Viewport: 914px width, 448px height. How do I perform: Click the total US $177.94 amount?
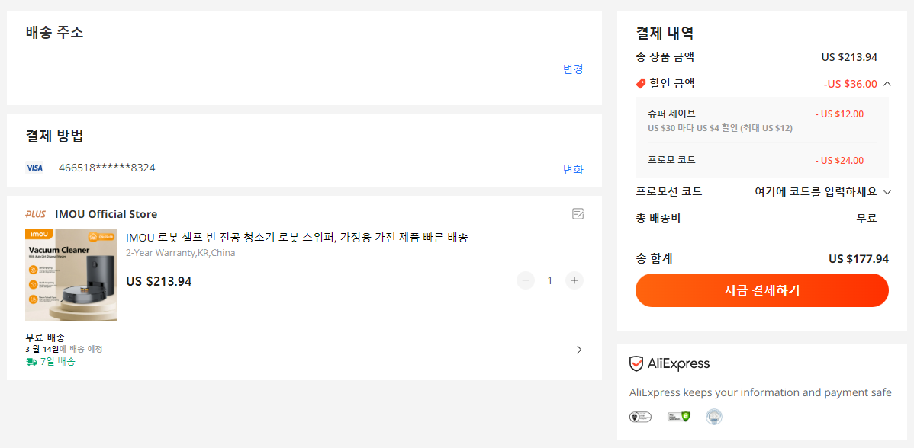point(858,259)
